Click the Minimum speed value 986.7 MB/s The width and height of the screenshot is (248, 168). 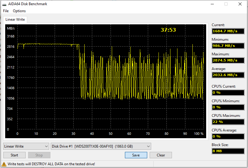pos(228,46)
